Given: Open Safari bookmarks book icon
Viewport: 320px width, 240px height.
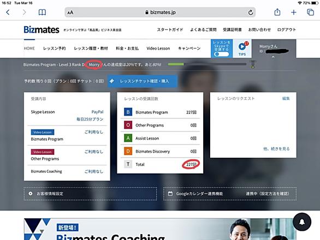Looking at the screenshot, I should (42, 12).
